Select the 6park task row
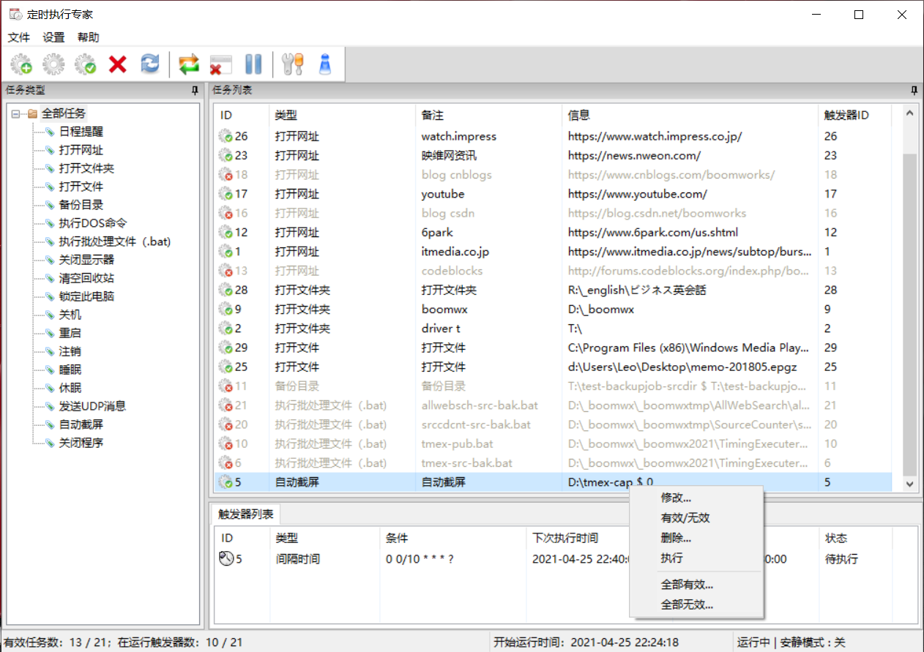 click(x=553, y=232)
